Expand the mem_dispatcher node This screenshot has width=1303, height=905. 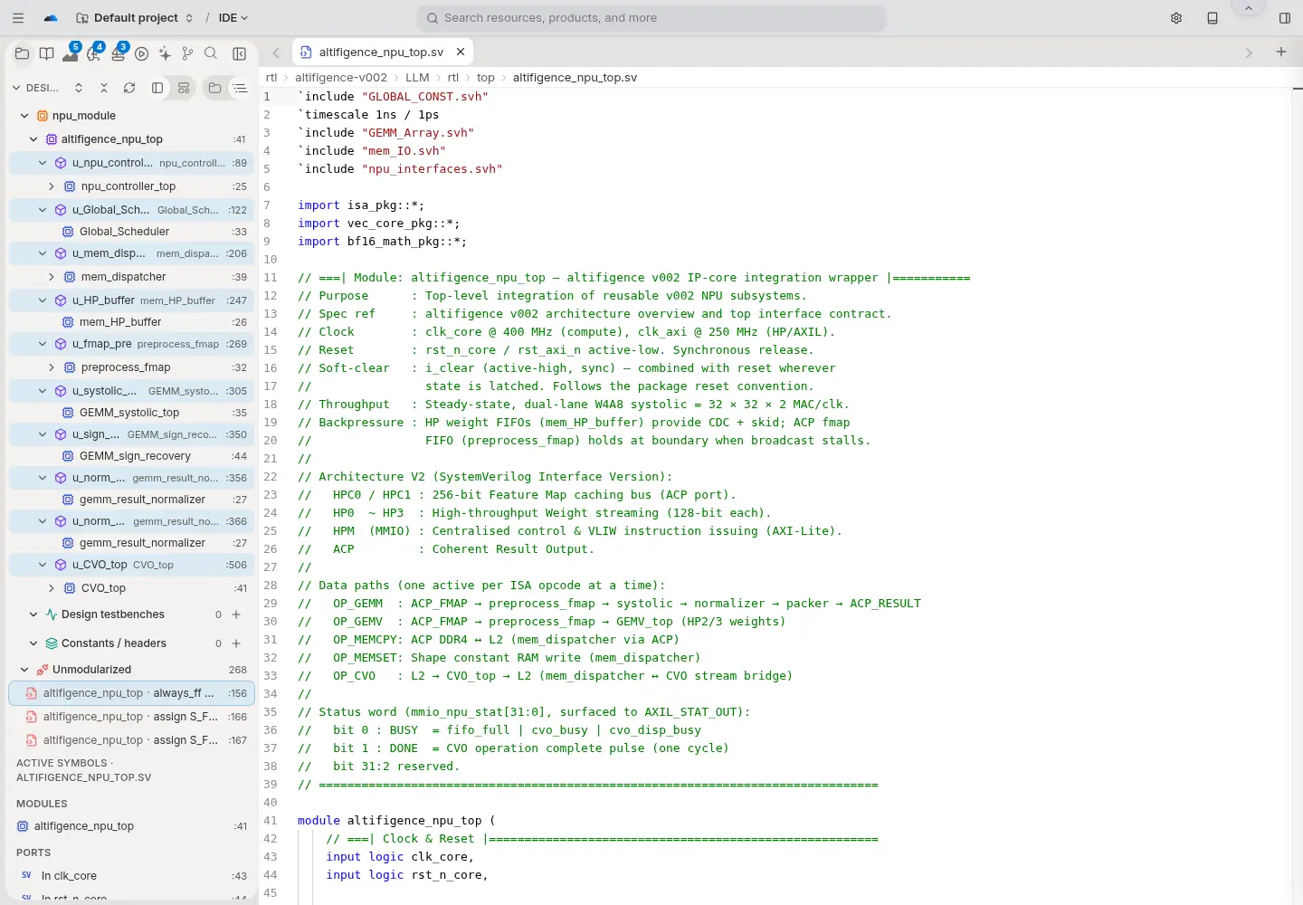pyautogui.click(x=52, y=277)
